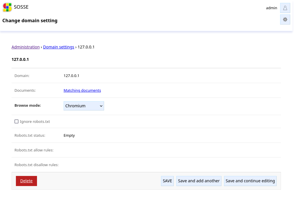Image resolution: width=296 pixels, height=197 pixels.
Task: Open the settings gear icon button
Action: 285,20
